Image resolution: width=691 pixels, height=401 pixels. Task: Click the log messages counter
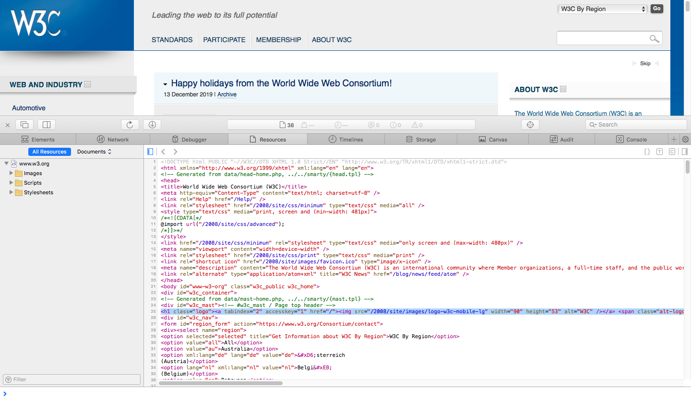[x=374, y=125]
